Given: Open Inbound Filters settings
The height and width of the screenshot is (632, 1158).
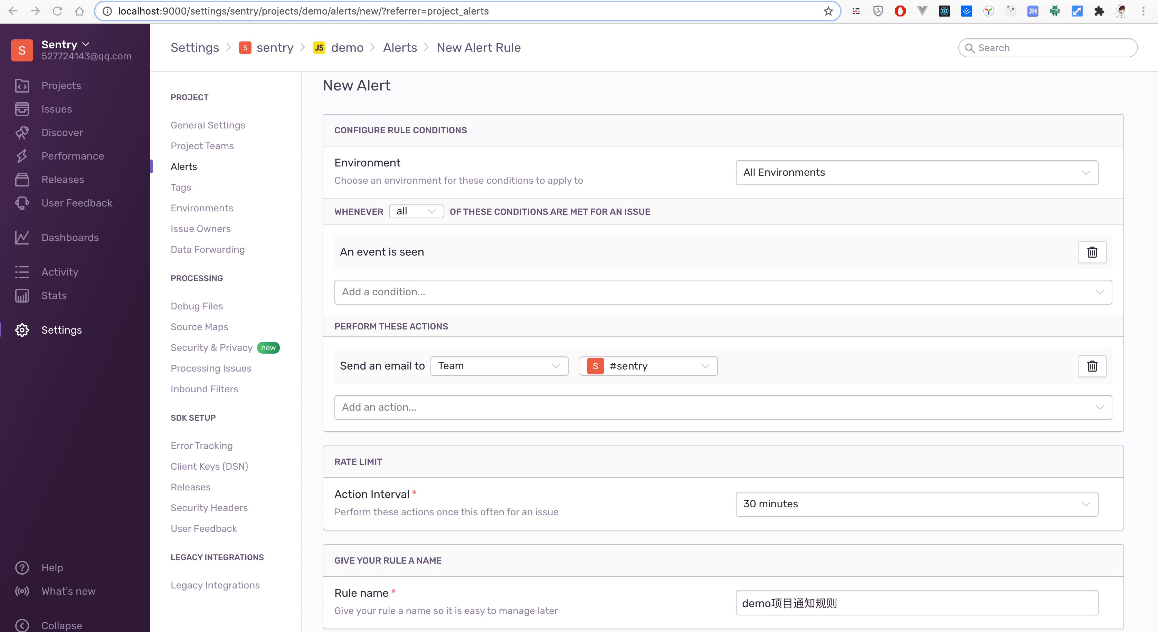Looking at the screenshot, I should point(205,389).
